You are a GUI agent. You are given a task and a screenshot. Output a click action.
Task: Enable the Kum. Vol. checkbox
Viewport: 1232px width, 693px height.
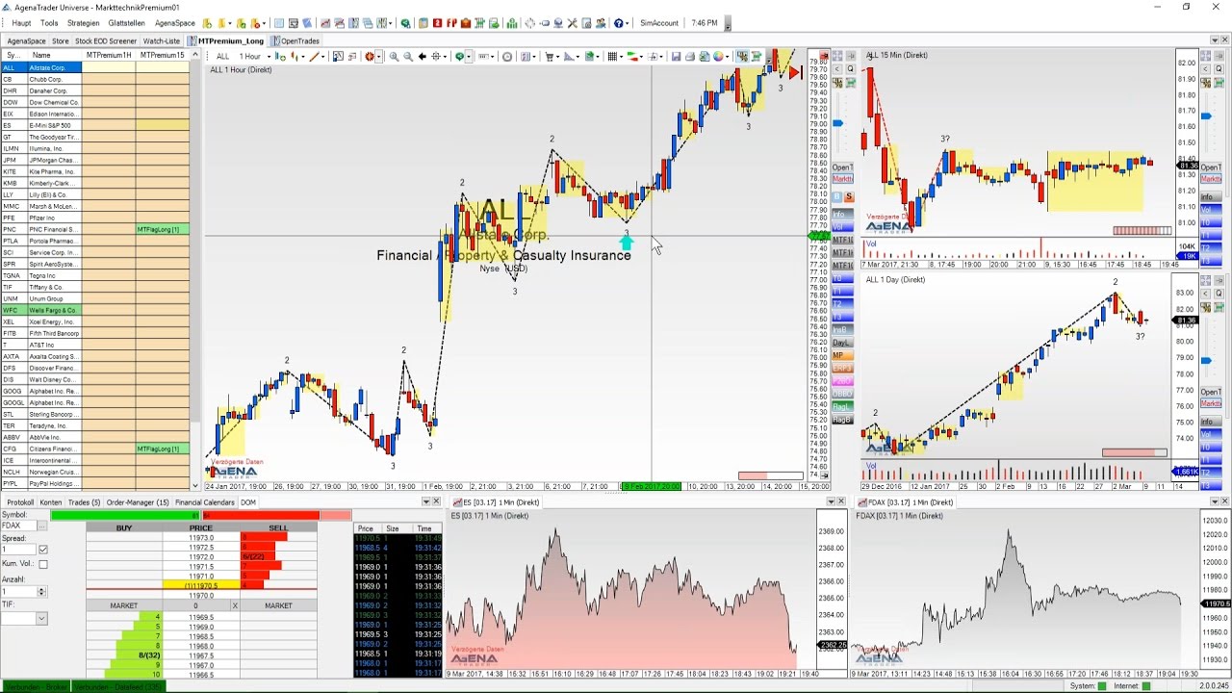point(42,564)
